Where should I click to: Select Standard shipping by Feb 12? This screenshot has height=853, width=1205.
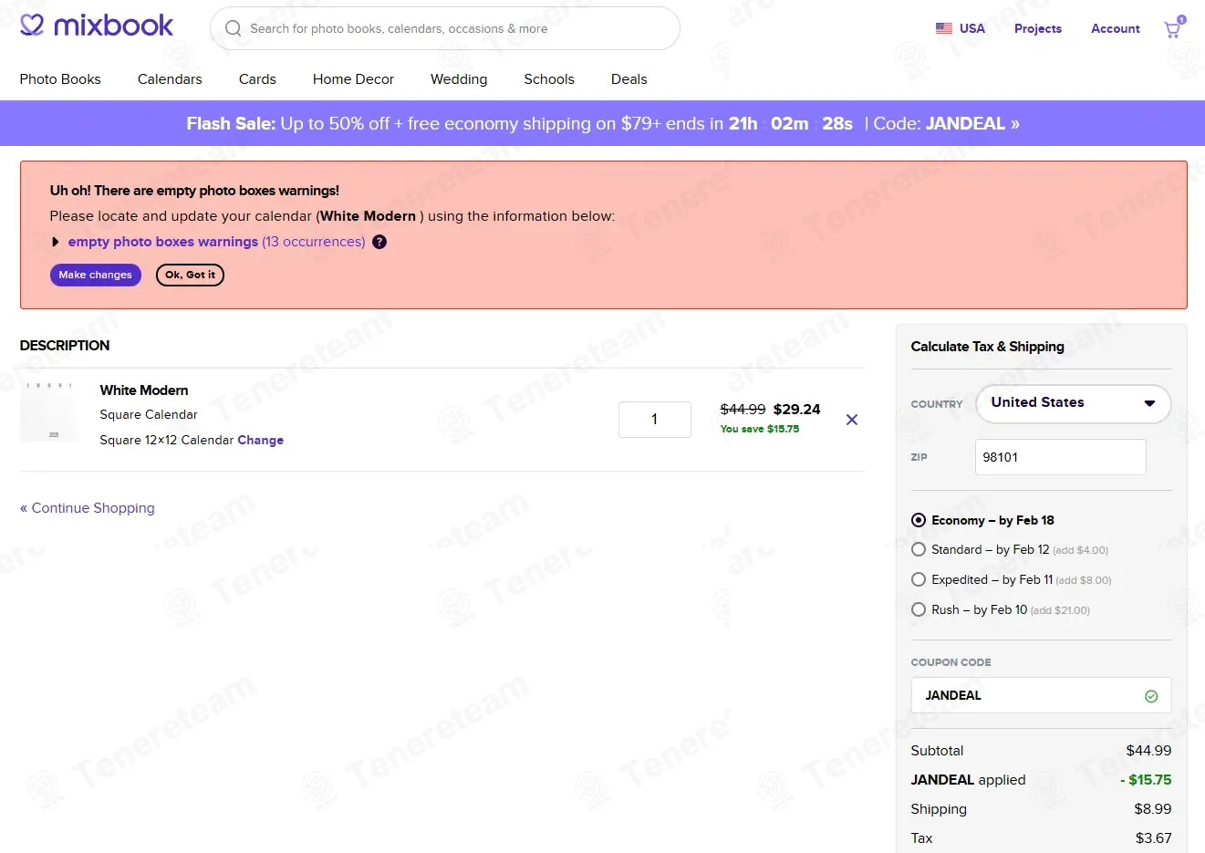click(919, 549)
